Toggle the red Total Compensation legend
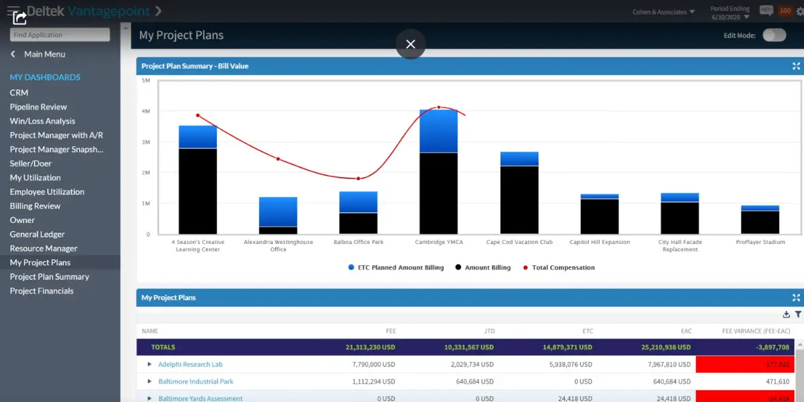 558,267
